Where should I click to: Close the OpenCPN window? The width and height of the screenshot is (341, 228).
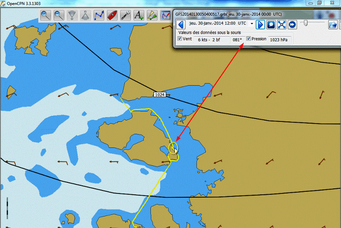click(332, 3)
